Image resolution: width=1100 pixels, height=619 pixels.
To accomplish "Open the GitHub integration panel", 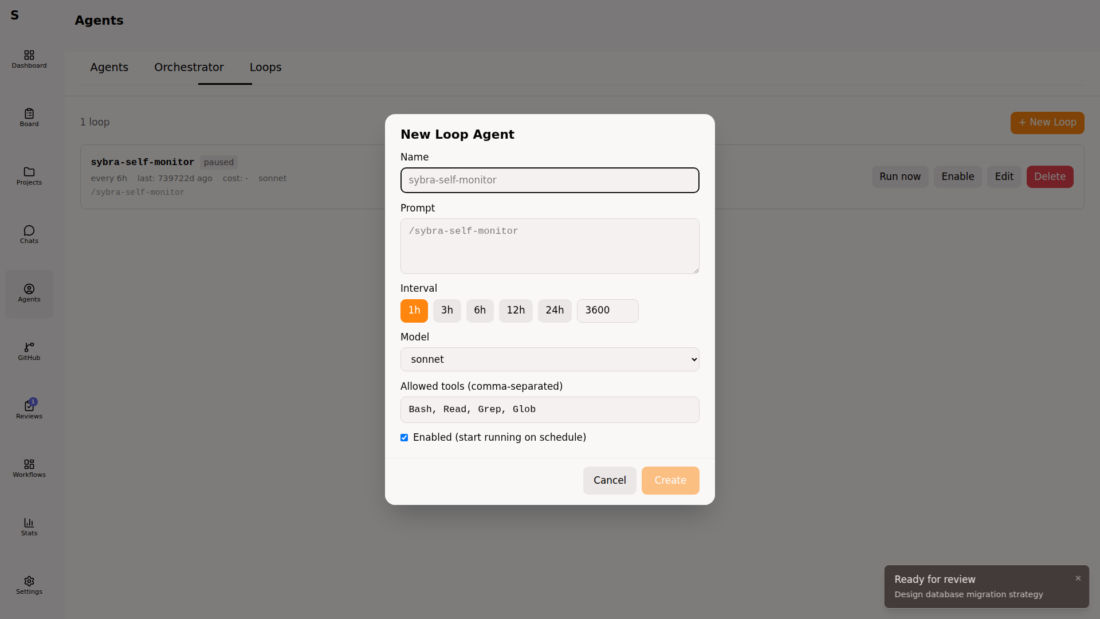I will click(29, 351).
